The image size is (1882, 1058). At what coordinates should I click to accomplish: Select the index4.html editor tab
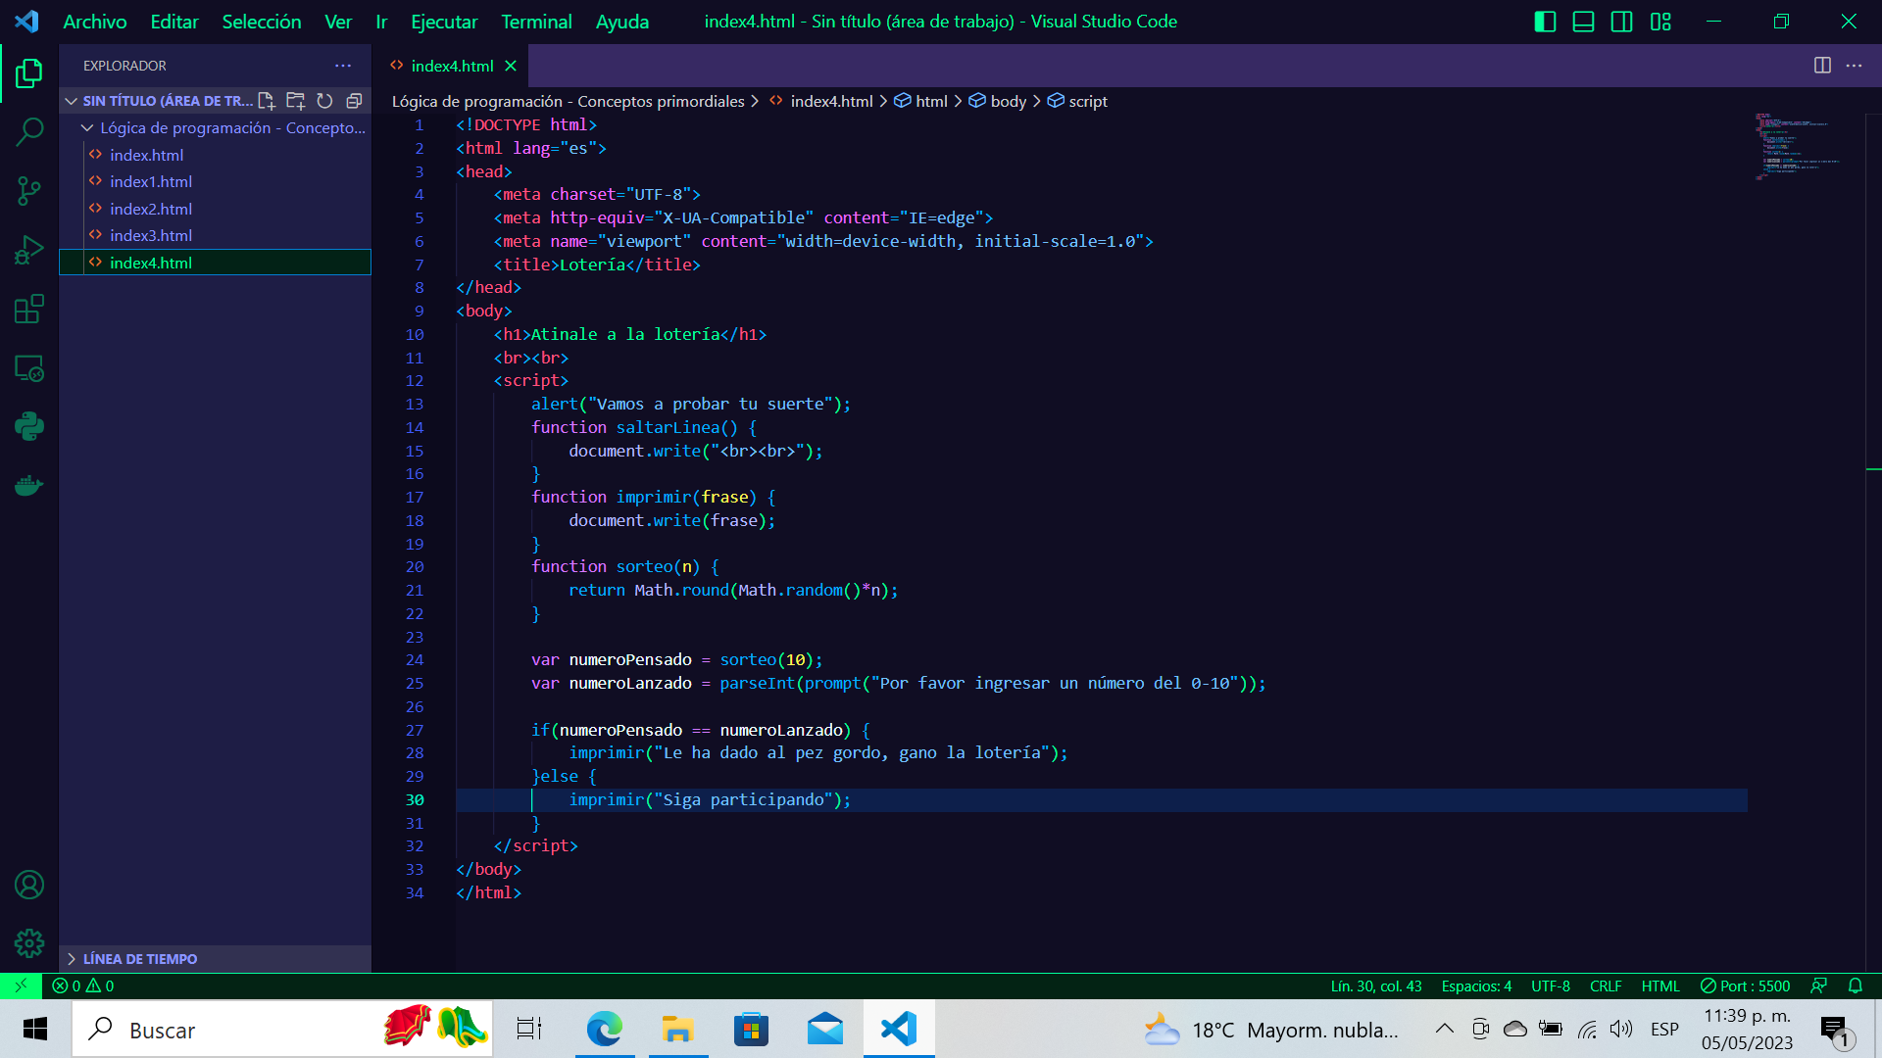[x=451, y=66]
